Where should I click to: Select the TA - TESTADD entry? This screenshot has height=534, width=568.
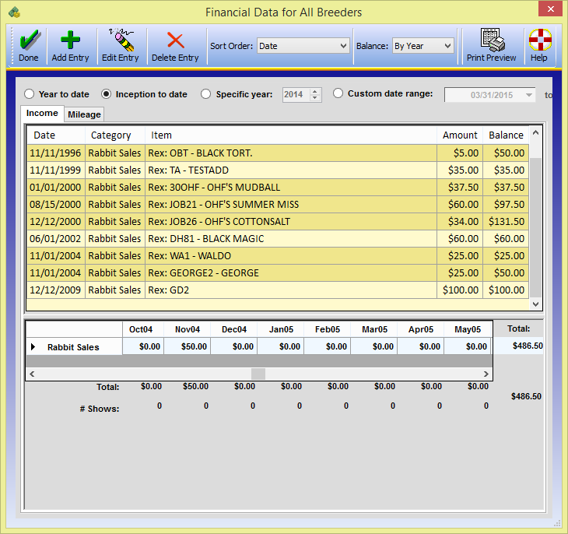[x=278, y=170]
